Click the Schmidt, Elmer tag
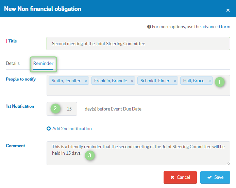Screen dimensions: 236x188 [x=158, y=81]
